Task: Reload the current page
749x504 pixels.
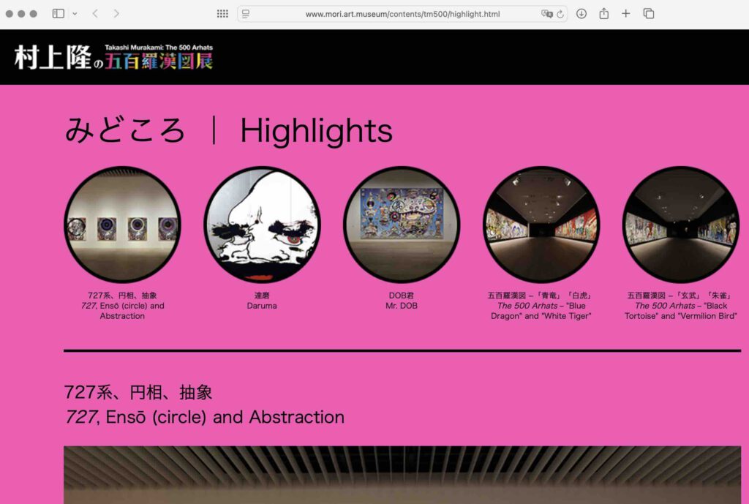Action: tap(560, 14)
